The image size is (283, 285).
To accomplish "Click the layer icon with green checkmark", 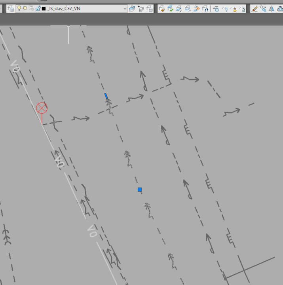I will pos(170,8).
